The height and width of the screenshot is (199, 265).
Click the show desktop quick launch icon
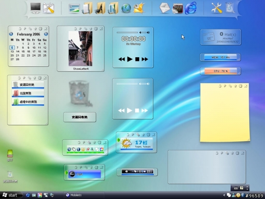34,195
